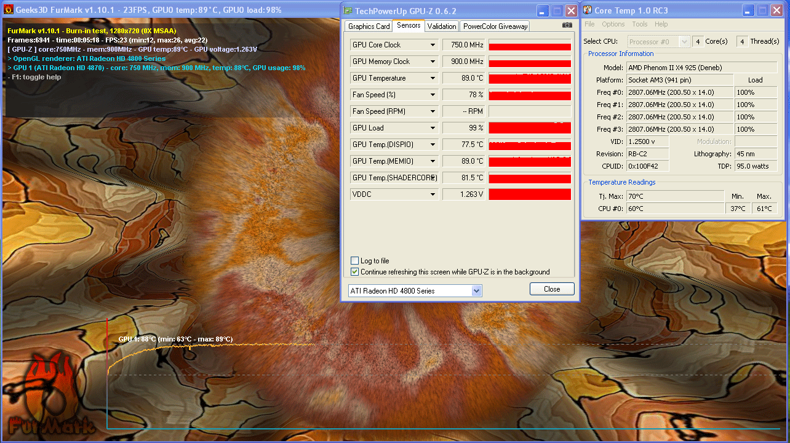This screenshot has height=443, width=790.
Task: Click the GPU-Z camera screenshot icon
Action: 567,25
